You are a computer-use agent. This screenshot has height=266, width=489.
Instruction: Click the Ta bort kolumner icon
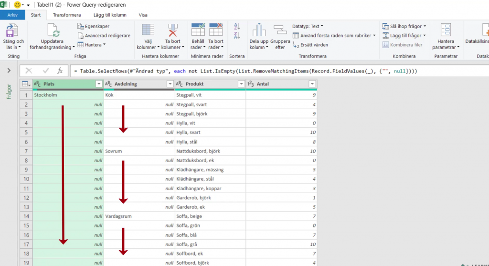click(172, 30)
